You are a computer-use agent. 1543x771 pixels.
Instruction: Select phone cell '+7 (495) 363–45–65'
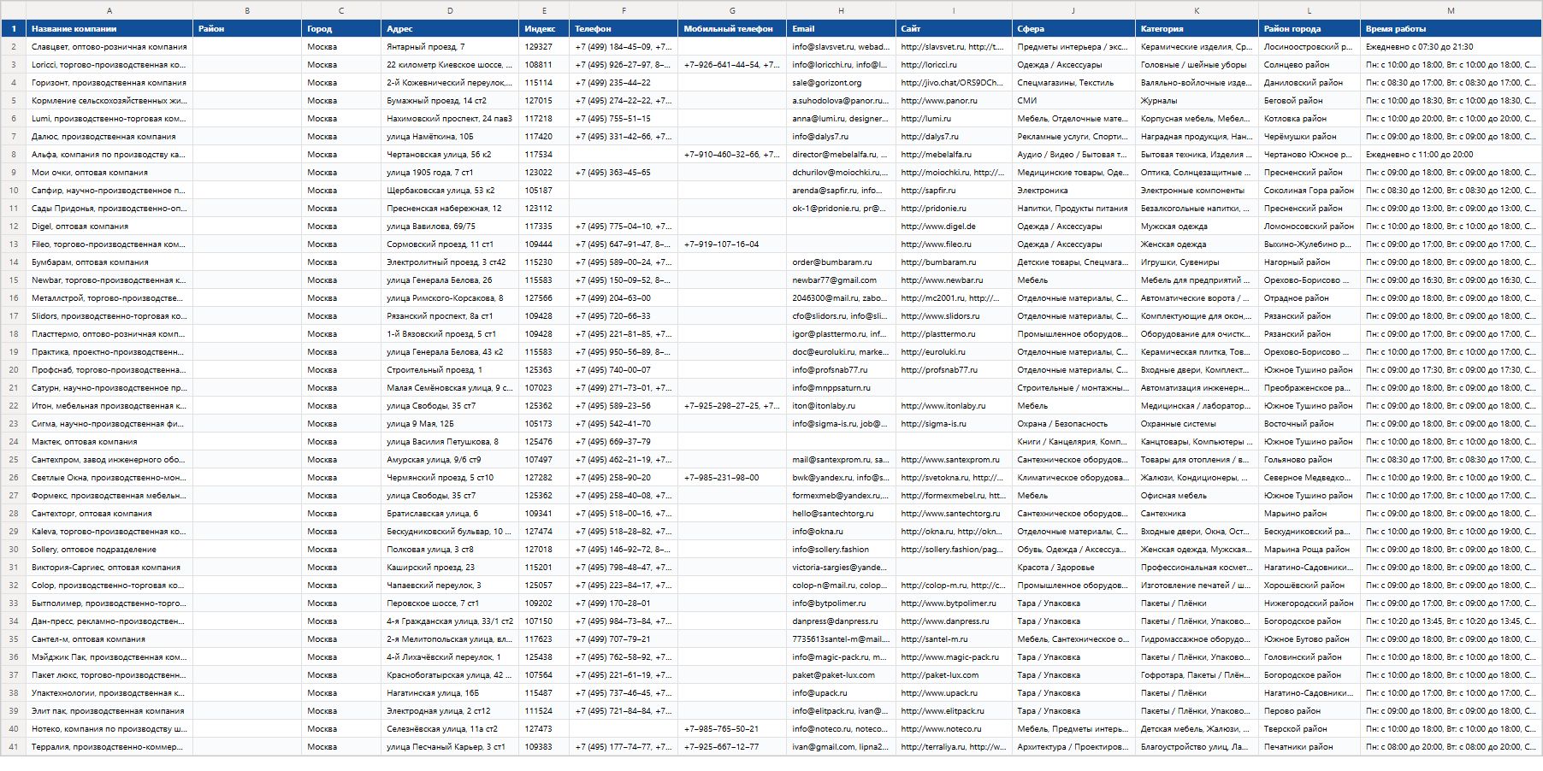(x=624, y=173)
